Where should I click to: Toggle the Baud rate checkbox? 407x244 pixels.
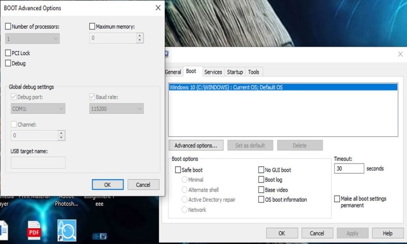pos(92,97)
